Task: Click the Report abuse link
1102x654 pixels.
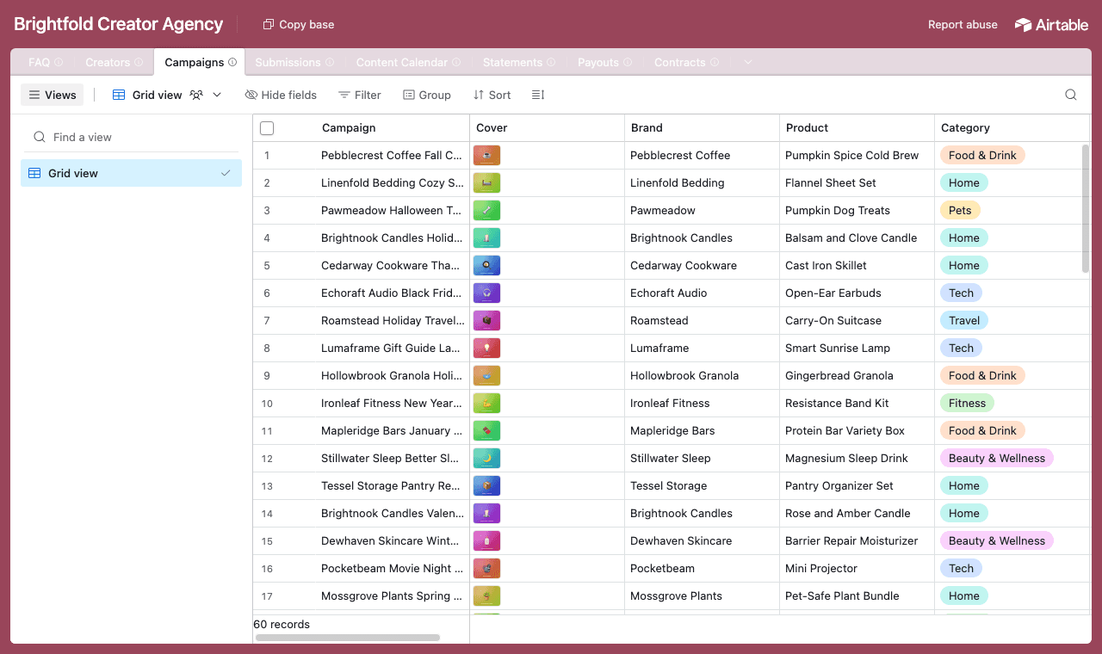Action: (x=963, y=25)
